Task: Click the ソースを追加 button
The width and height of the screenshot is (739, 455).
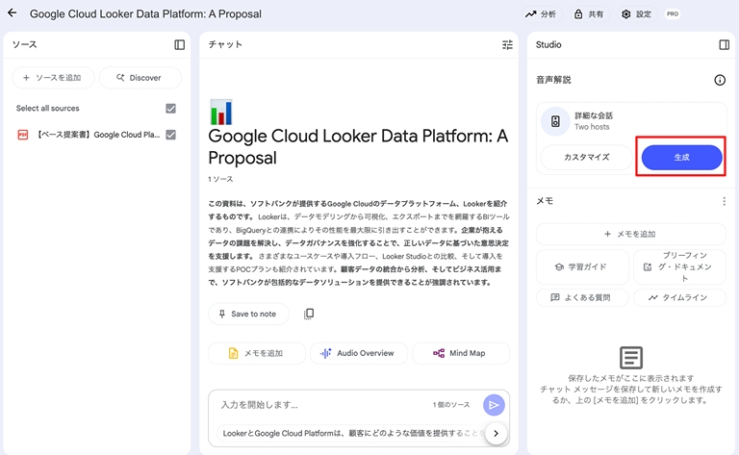Action: click(x=52, y=77)
